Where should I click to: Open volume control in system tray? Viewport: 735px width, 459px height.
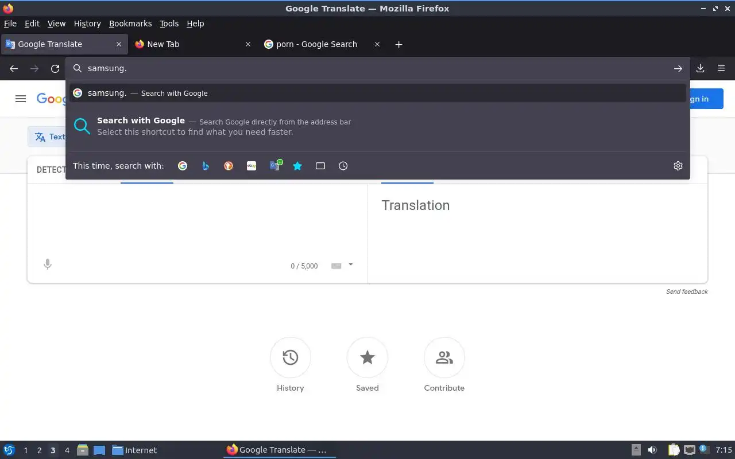[652, 450]
